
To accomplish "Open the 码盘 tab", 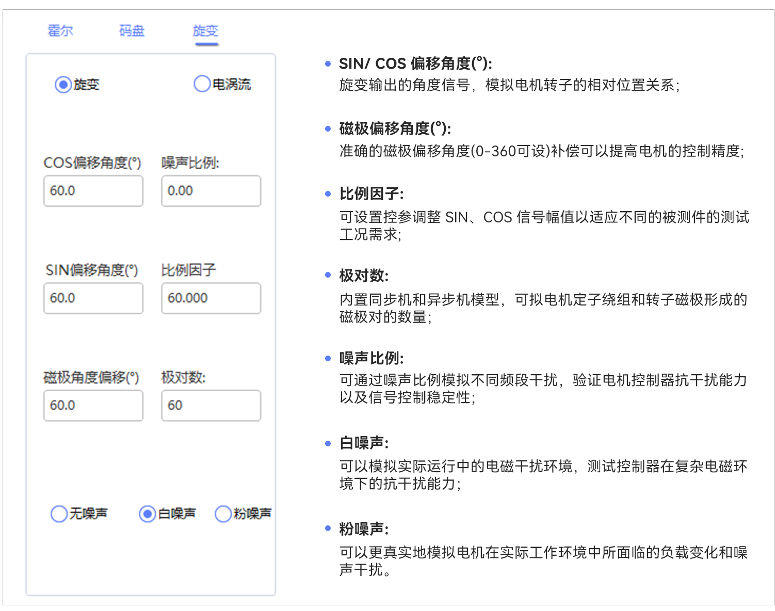I will 132,31.
